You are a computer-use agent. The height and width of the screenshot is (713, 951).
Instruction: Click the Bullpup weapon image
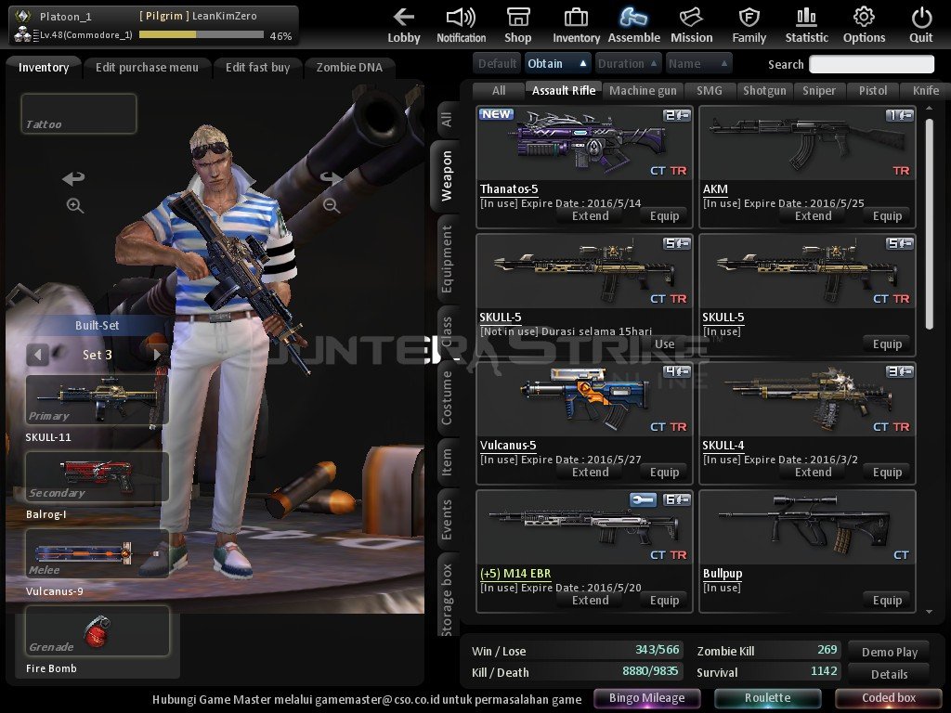click(807, 527)
